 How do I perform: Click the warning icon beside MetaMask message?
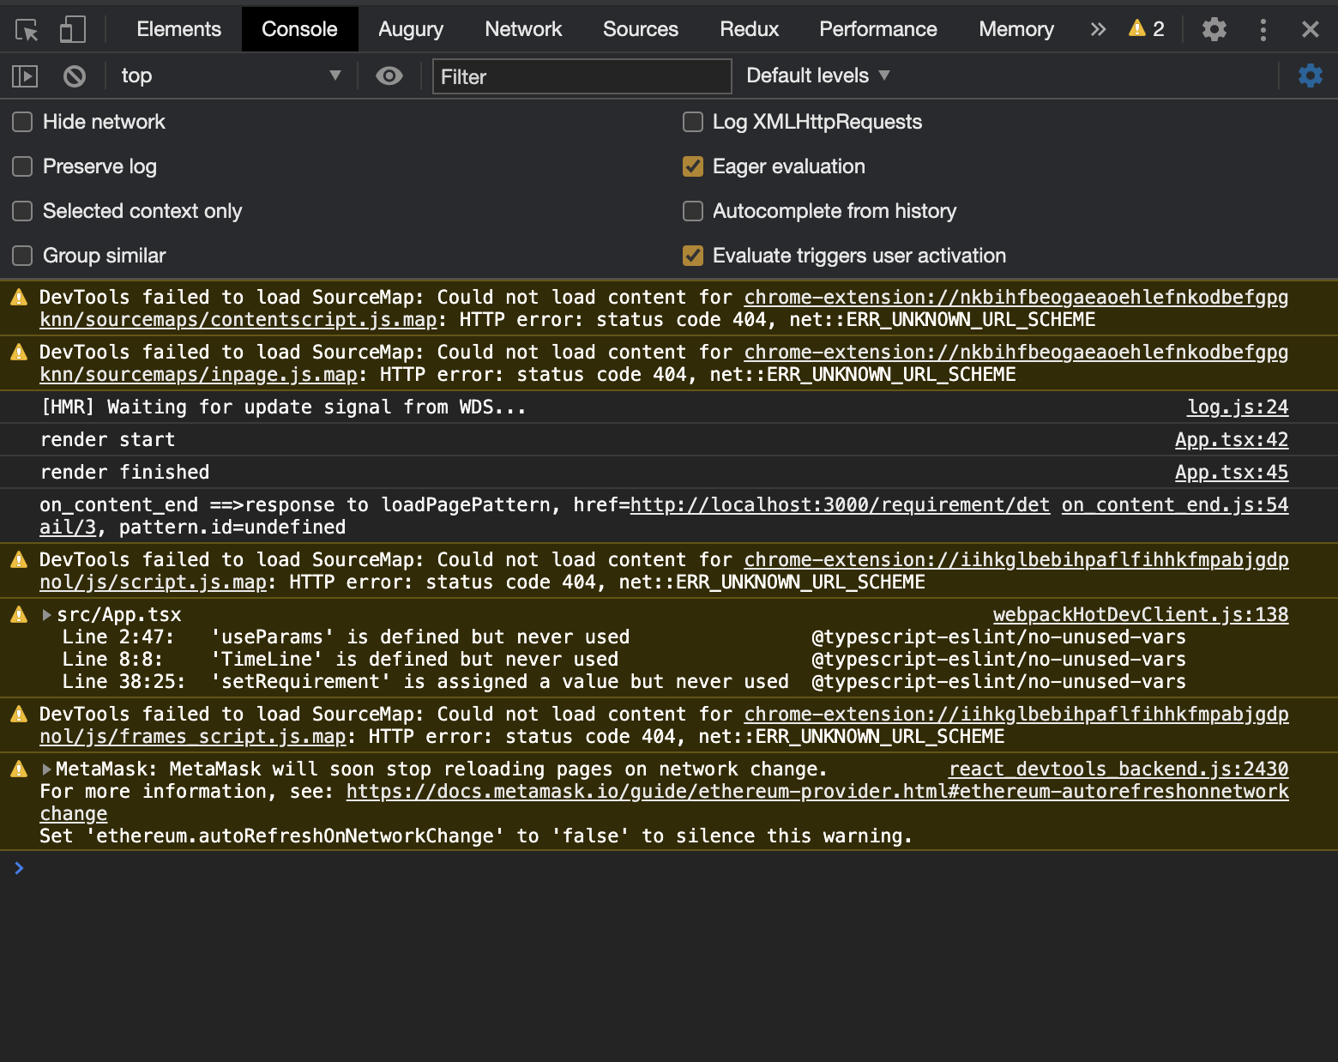click(19, 769)
